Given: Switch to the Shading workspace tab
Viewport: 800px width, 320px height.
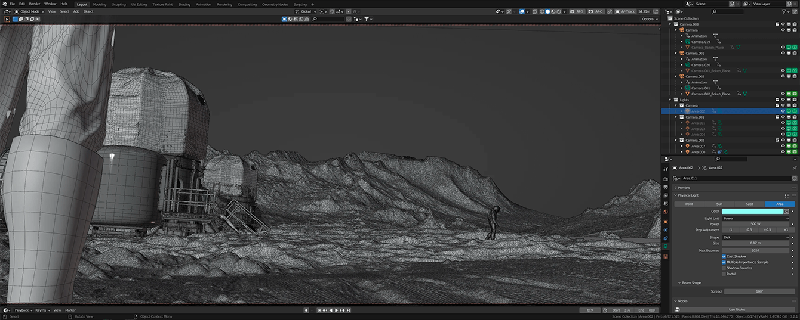Looking at the screenshot, I should pos(184,4).
